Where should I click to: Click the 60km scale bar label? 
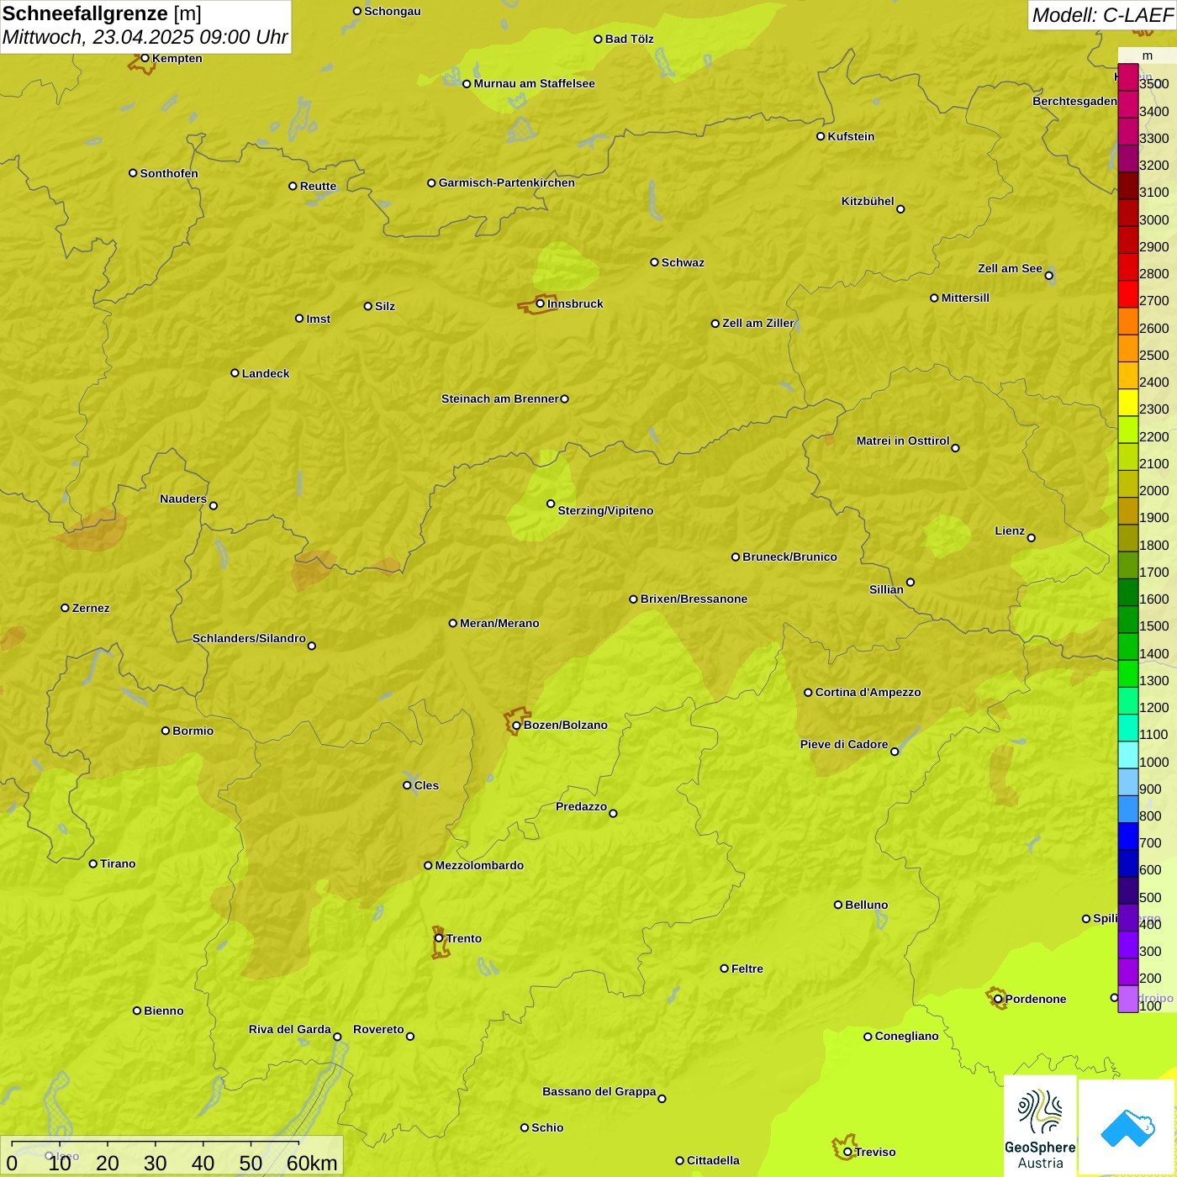pos(312,1163)
